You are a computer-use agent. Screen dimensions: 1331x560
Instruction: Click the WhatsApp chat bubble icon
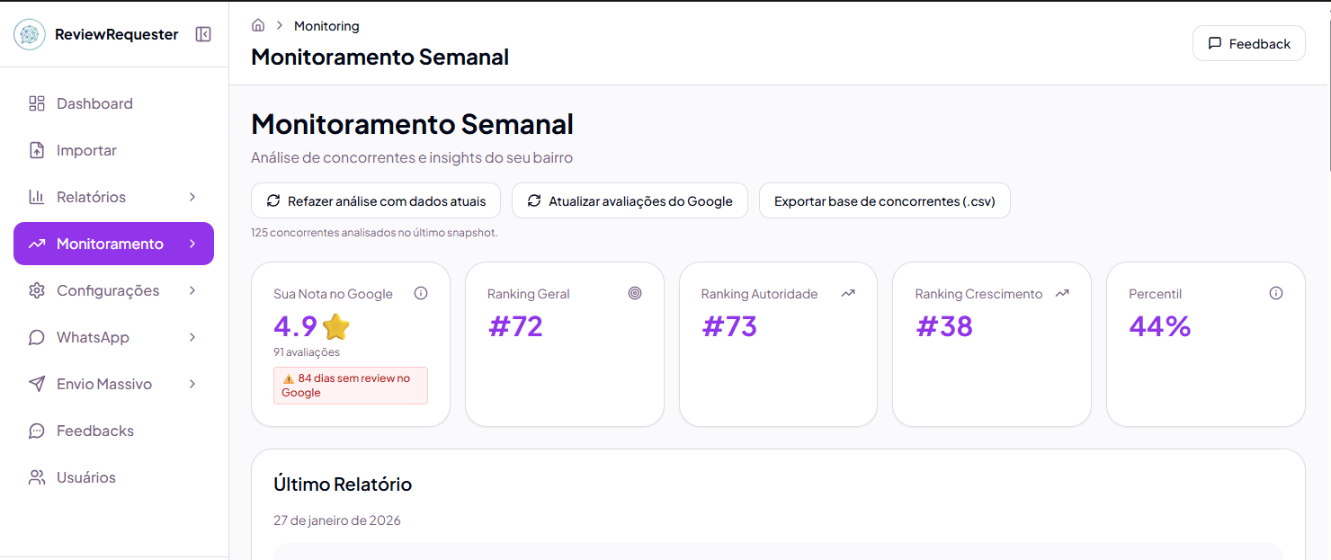(x=37, y=337)
